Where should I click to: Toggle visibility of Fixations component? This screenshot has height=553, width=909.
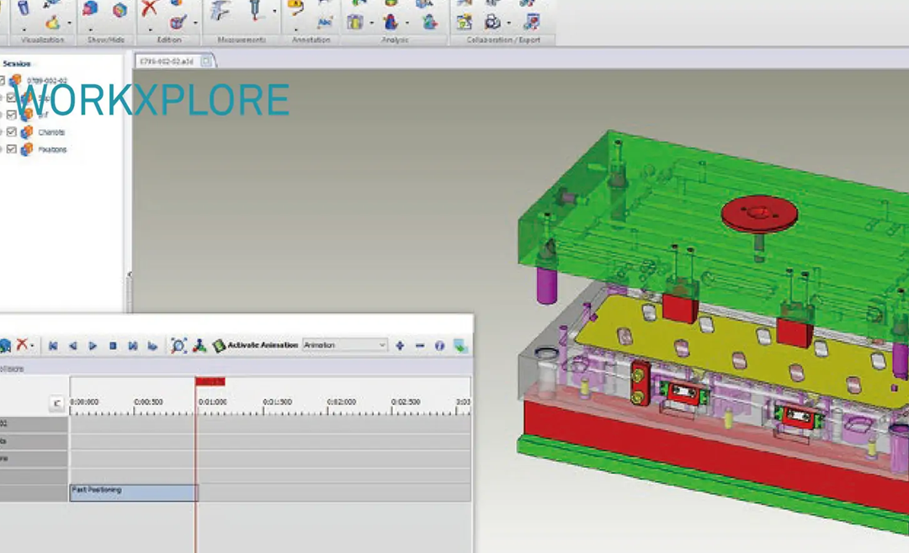pos(11,149)
